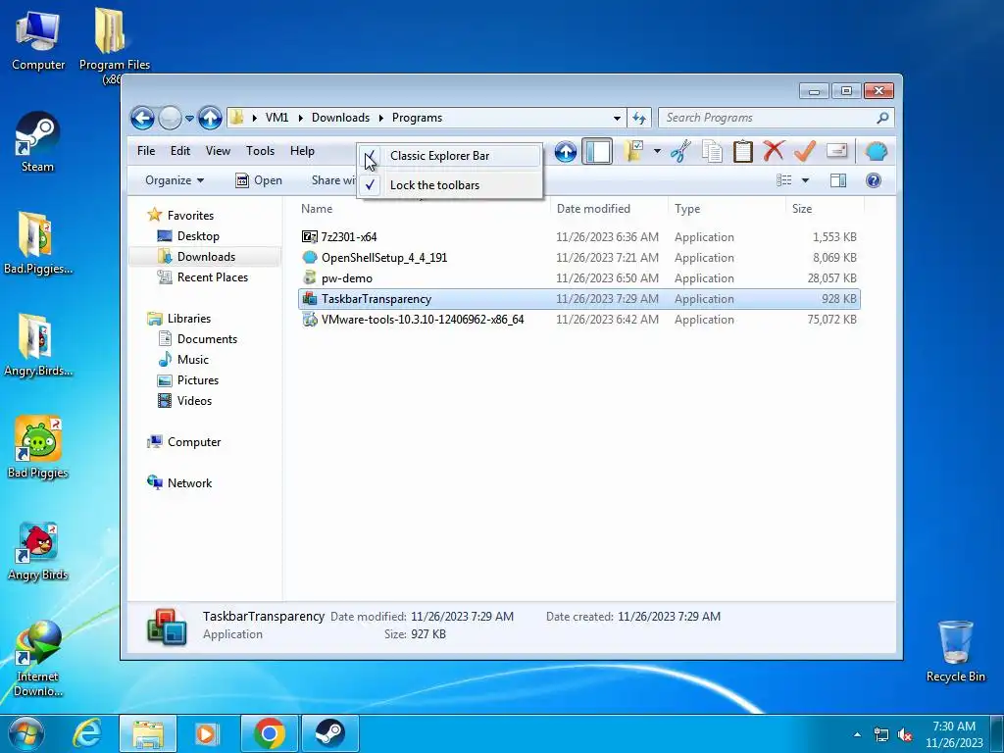
Task: Toggle Lock the toolbars option
Action: click(x=449, y=185)
